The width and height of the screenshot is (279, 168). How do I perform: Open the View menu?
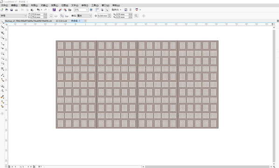pyautogui.click(x=24, y=5)
